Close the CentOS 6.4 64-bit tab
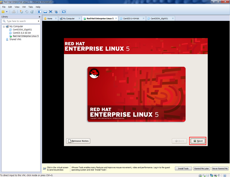The image size is (230, 177). click(x=143, y=18)
